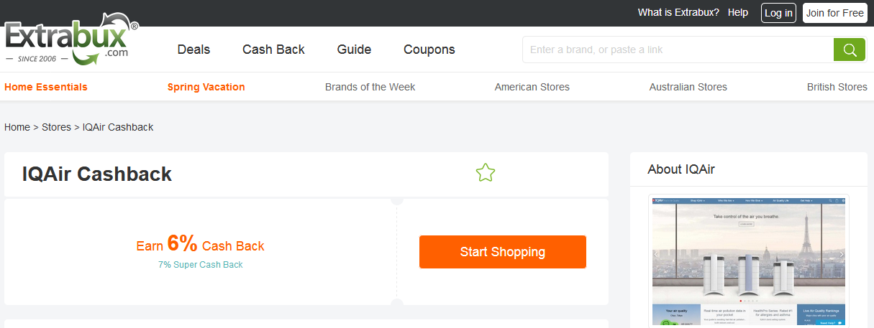Click the Stores breadcrumb link

[56, 127]
